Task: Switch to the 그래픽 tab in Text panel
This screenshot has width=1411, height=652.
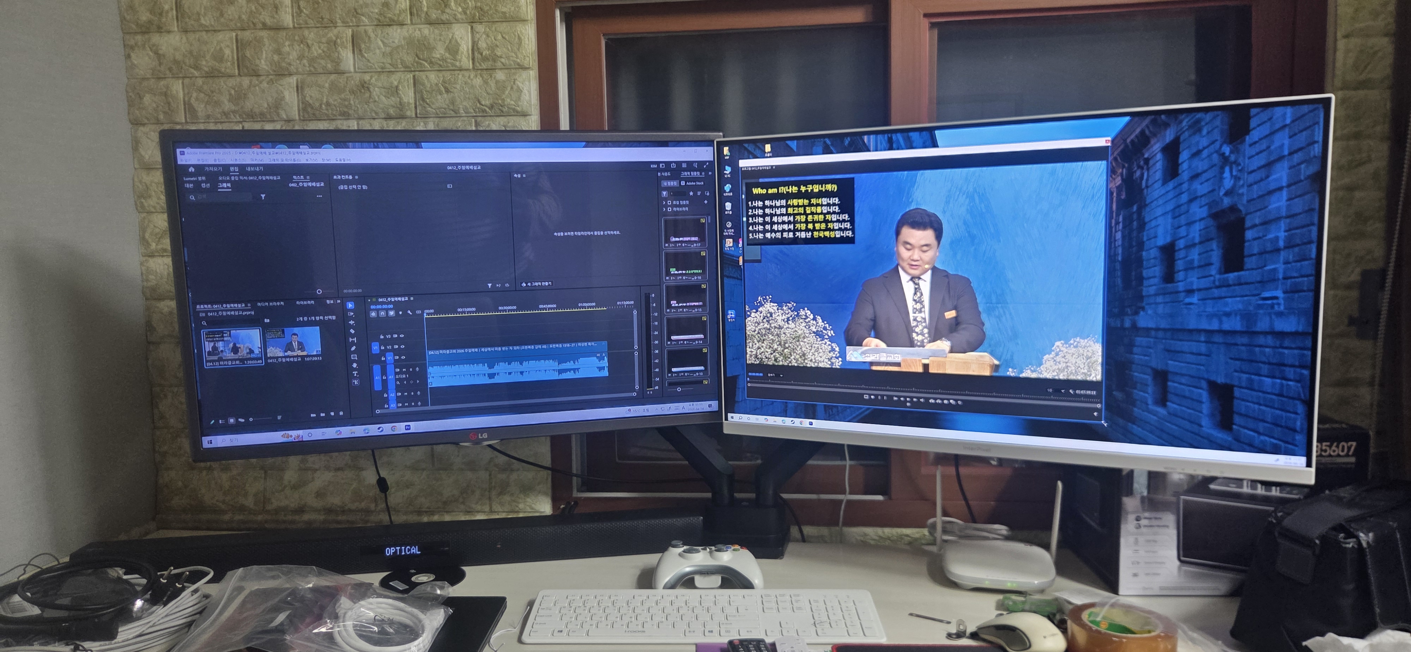Action: point(225,185)
